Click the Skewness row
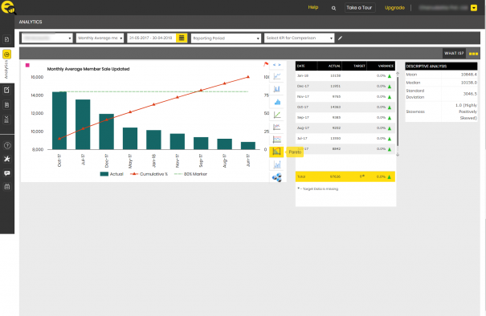This screenshot has width=486, height=316. click(441, 111)
